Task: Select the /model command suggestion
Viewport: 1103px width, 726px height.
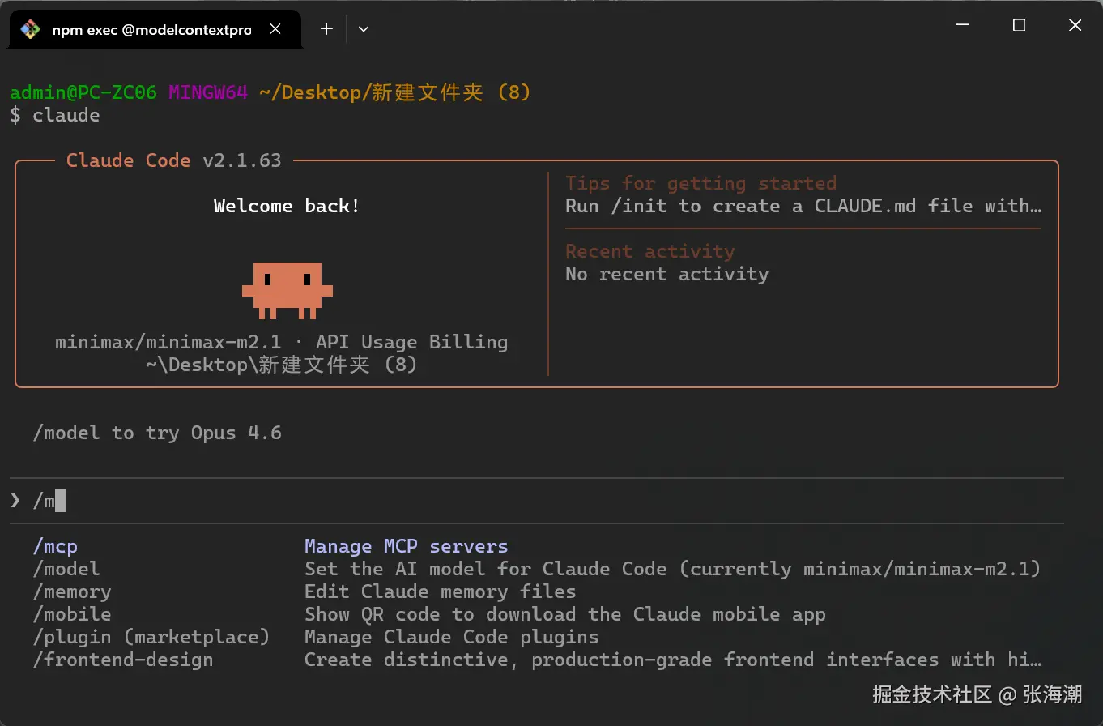Action: coord(66,569)
